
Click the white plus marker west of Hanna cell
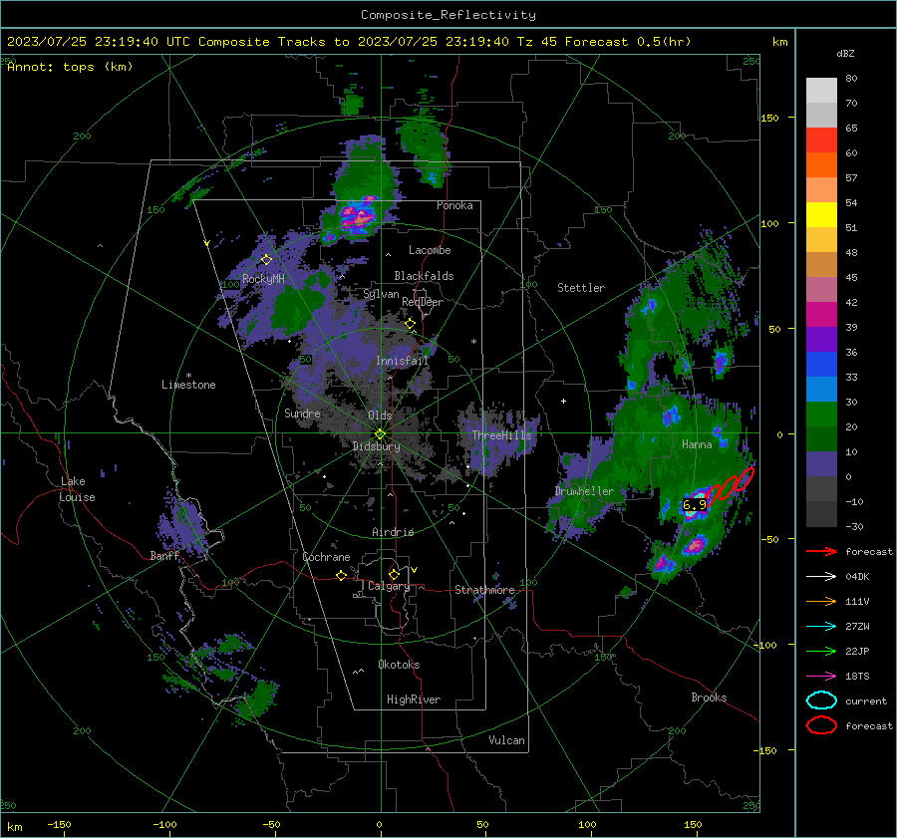point(563,401)
